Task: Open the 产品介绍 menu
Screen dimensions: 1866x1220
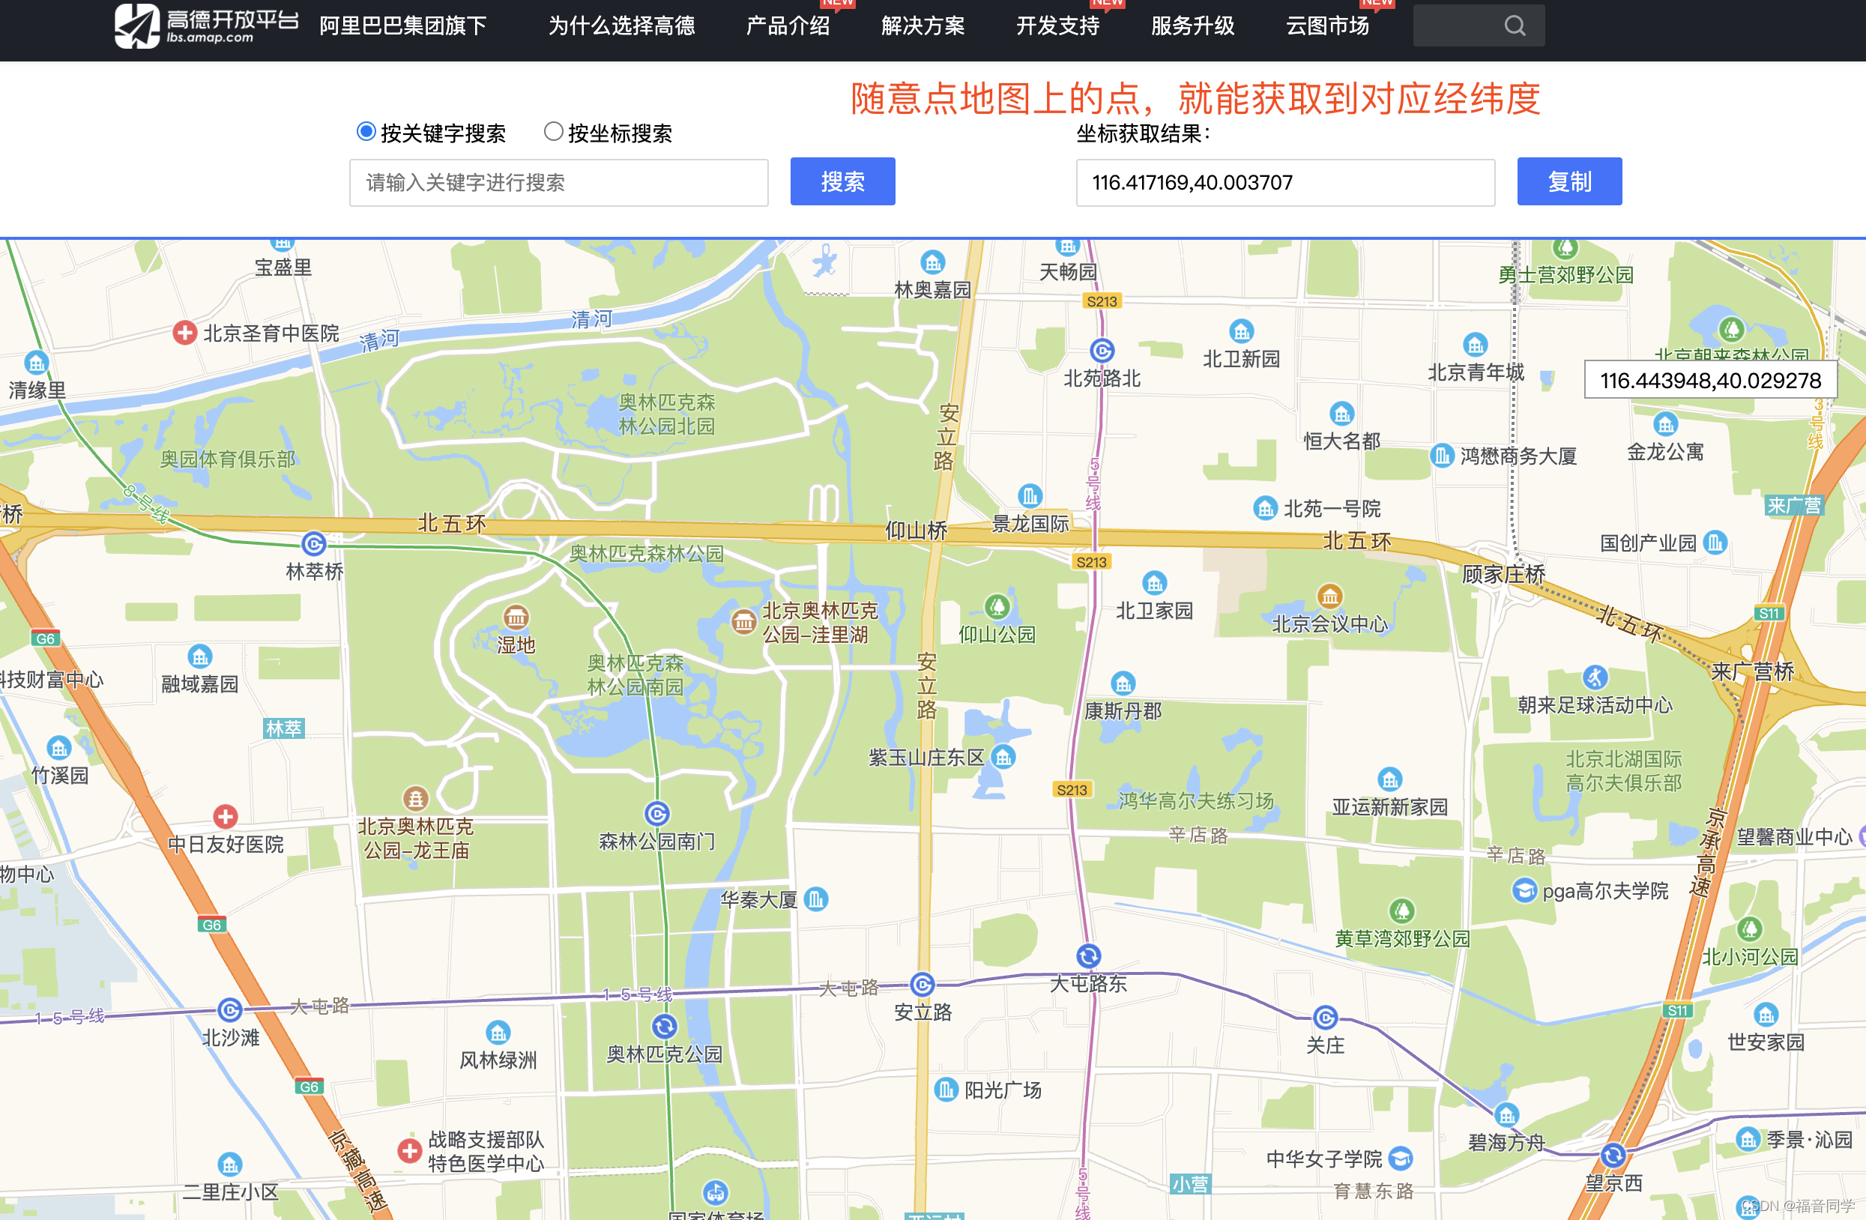Action: 788,26
